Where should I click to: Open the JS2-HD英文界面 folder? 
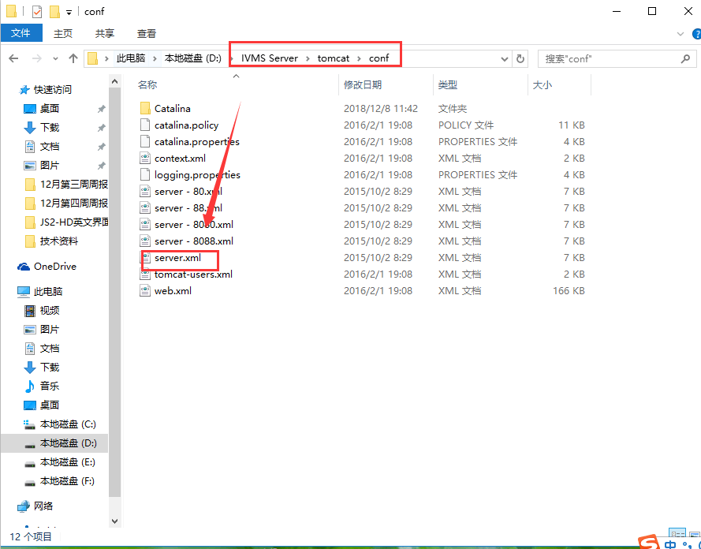pos(74,222)
